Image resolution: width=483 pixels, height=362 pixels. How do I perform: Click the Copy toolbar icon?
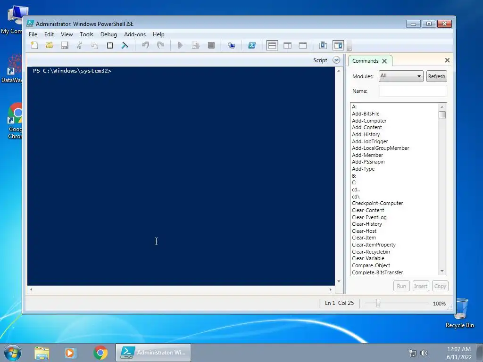pos(94,46)
